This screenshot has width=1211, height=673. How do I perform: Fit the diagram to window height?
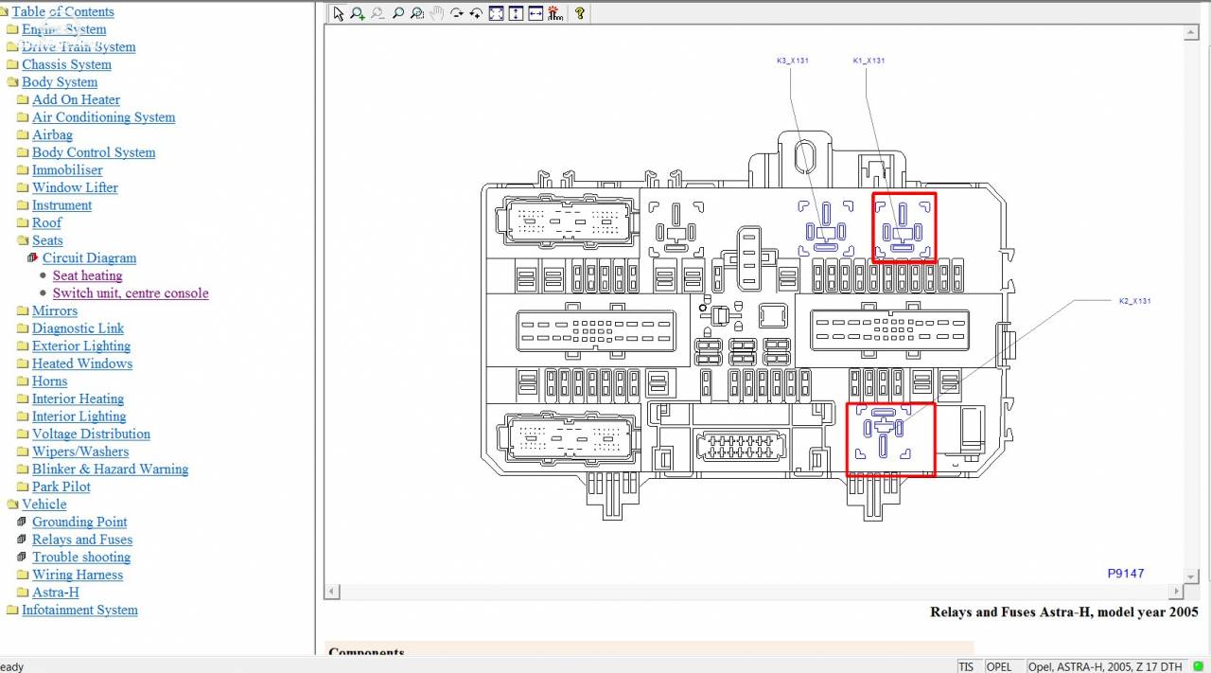[x=516, y=13]
